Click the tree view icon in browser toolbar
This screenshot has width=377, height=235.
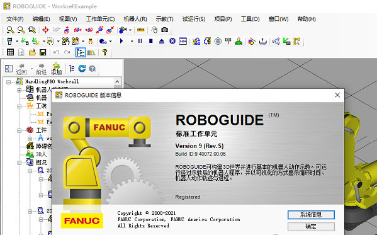71,69
